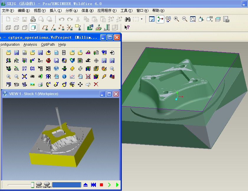Click the Open VC project folder icon
The height and width of the screenshot is (191, 248).
[x=9, y=53]
